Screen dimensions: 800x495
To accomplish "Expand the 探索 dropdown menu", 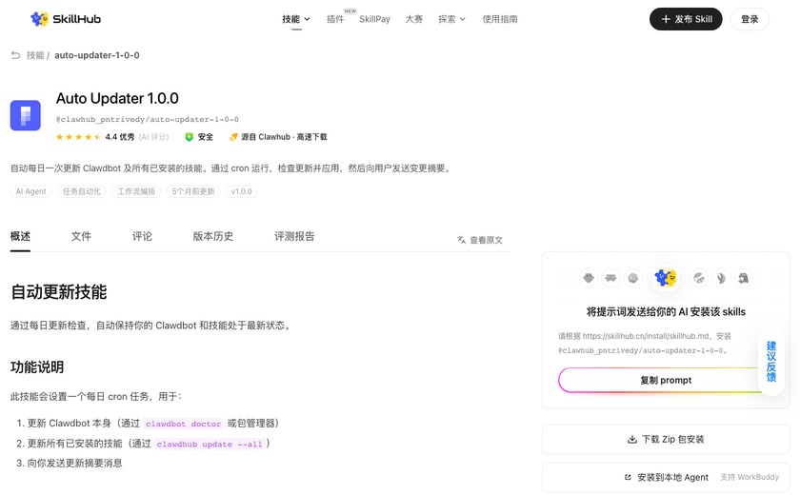I will (x=451, y=19).
